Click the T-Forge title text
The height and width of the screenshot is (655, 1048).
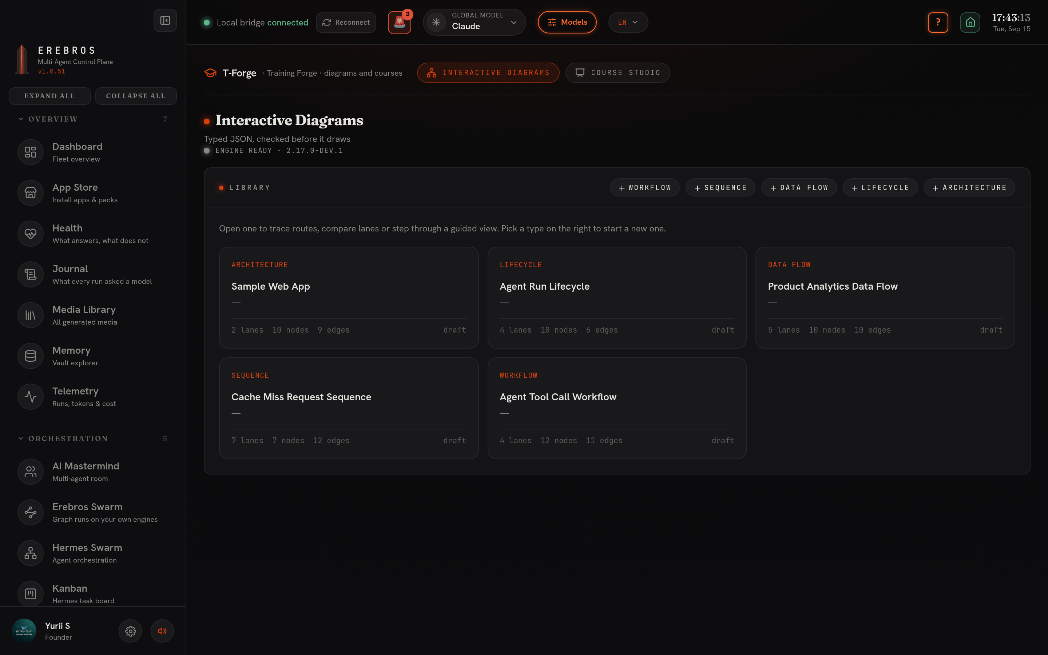click(x=239, y=73)
